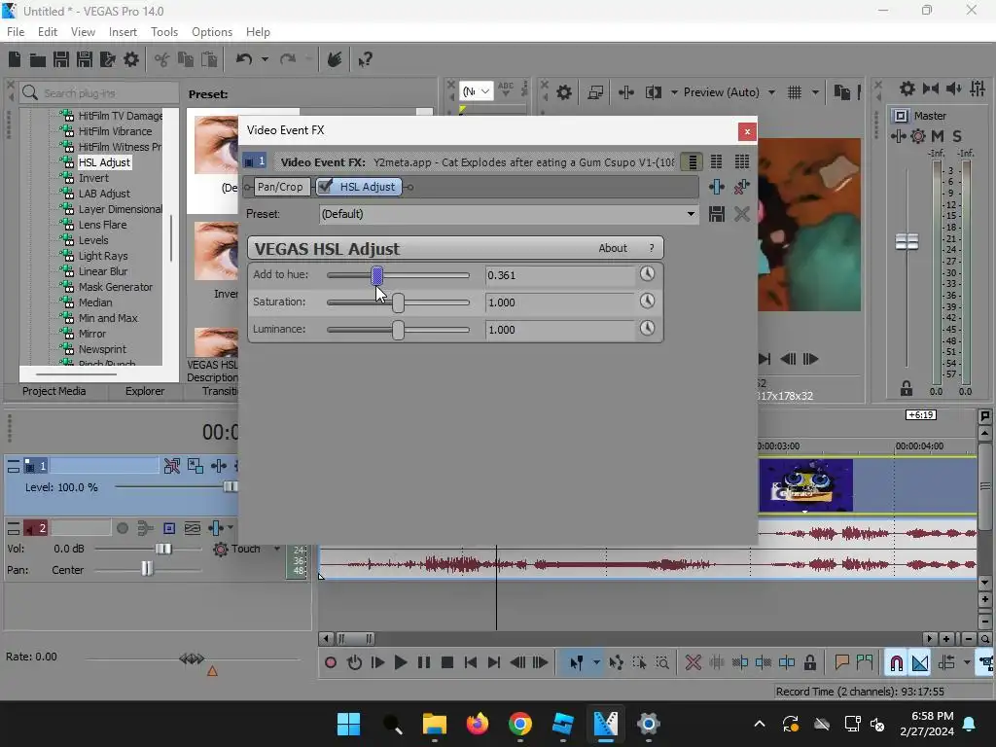Open the Options menu
This screenshot has width=996, height=747.
[211, 32]
